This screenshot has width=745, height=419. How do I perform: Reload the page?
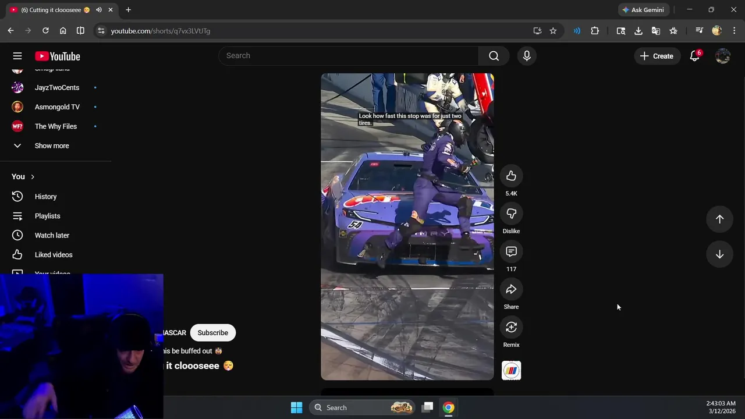(45, 31)
